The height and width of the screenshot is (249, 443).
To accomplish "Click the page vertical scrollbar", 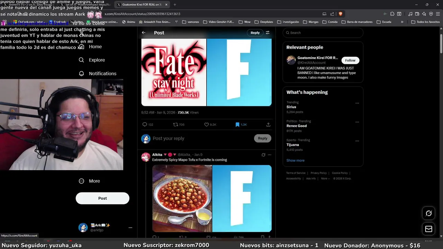I will click(x=441, y=44).
